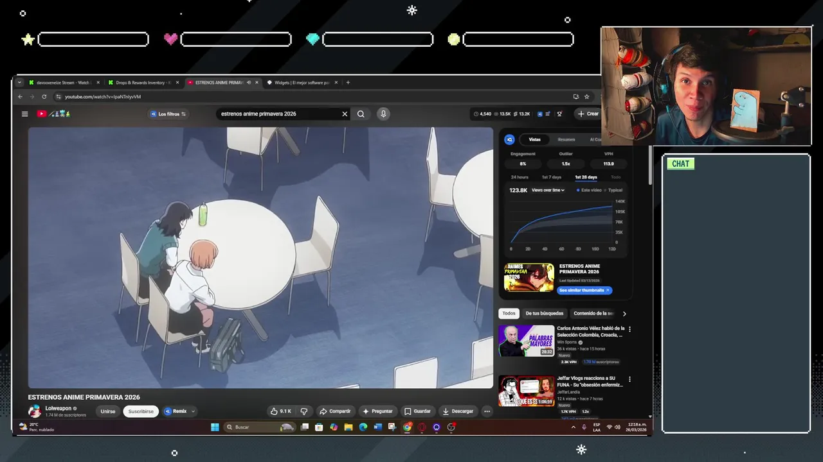Screen dimensions: 823x462
Task: Save the video via Guardar
Action: point(417,411)
